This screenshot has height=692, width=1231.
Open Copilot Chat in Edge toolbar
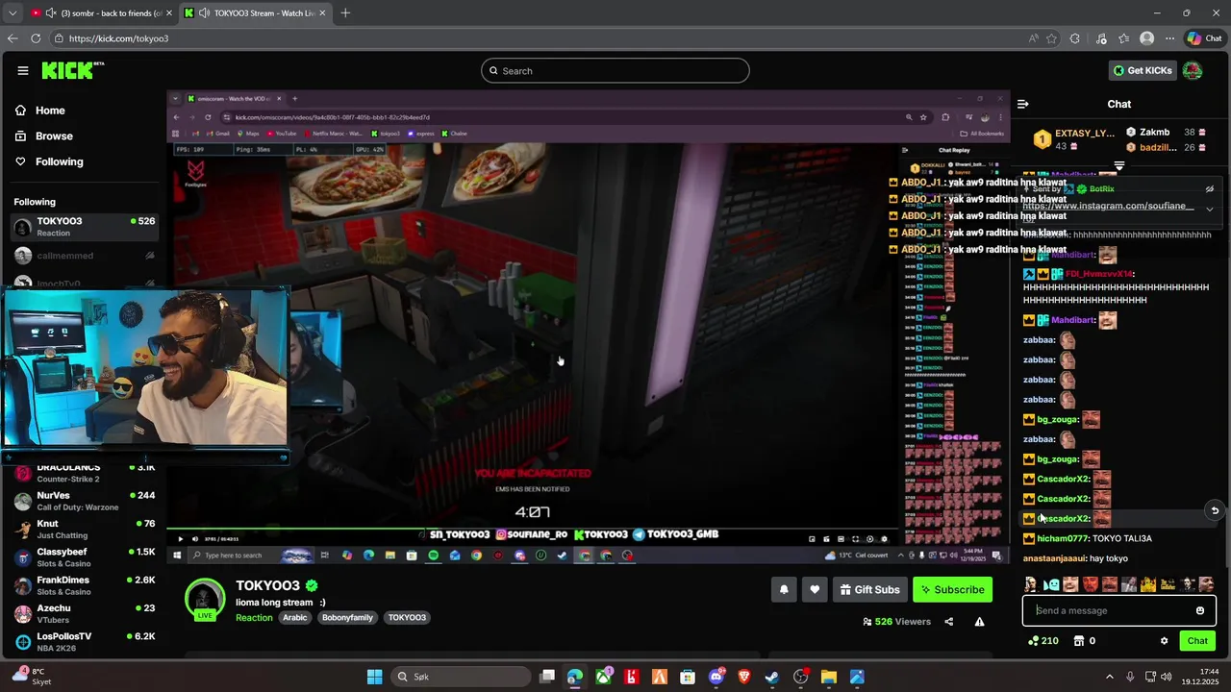click(x=1204, y=38)
